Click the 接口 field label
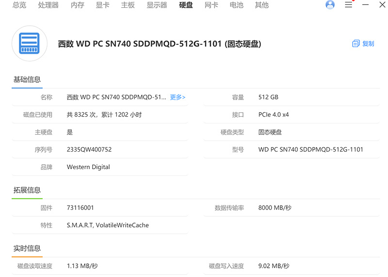Image resolution: width=388 pixels, height=277 pixels. pyautogui.click(x=238, y=115)
